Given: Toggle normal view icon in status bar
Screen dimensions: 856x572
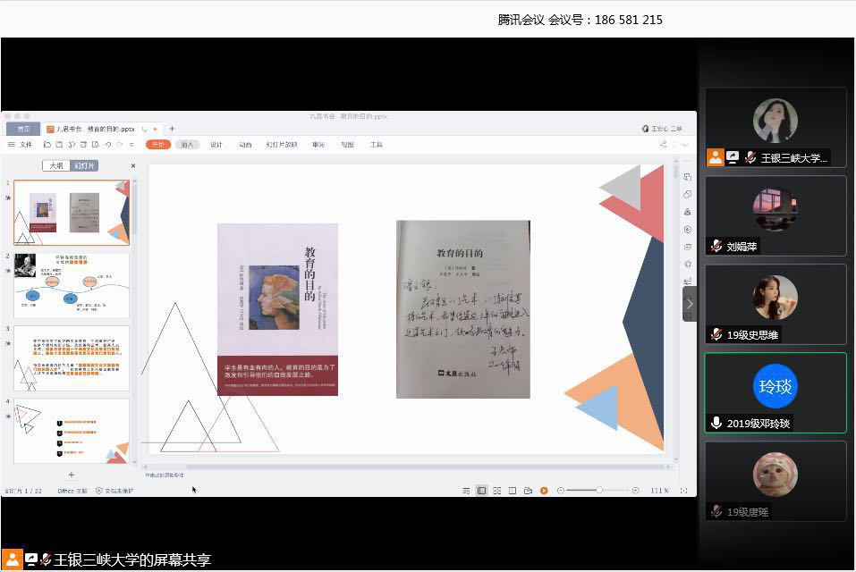Looking at the screenshot, I should tap(482, 491).
